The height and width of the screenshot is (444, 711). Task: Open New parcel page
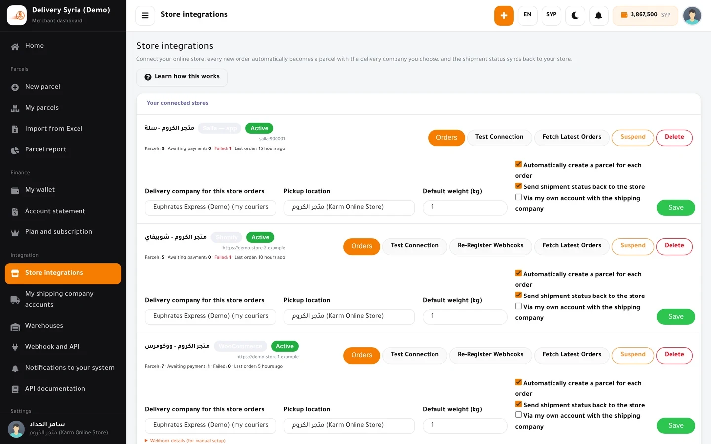pos(63,87)
